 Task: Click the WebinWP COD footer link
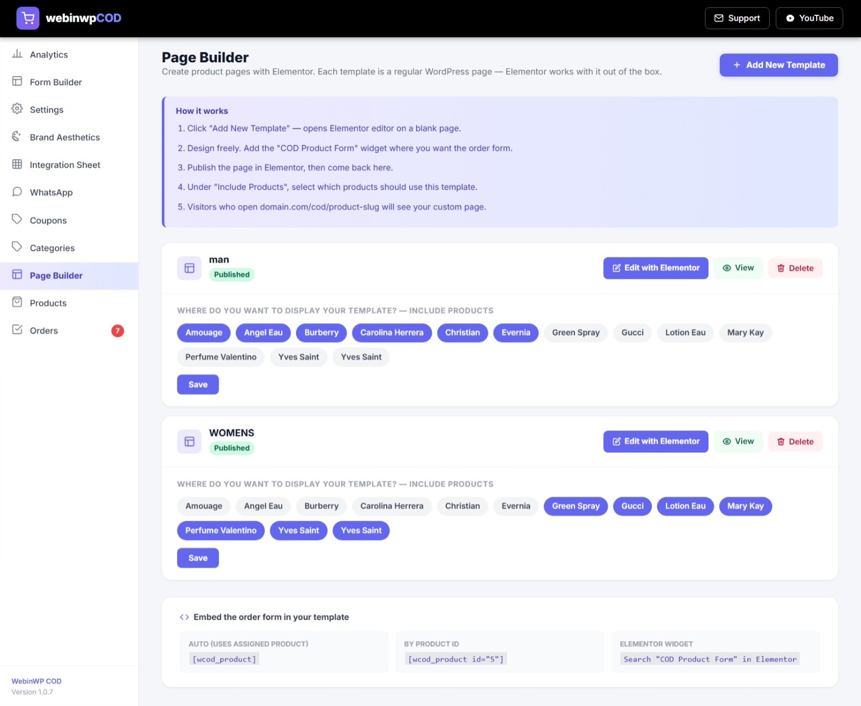pyautogui.click(x=36, y=681)
